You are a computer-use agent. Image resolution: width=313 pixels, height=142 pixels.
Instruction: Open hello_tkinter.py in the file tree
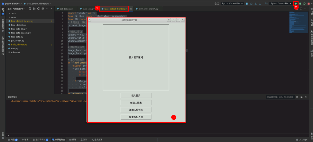click(x=30, y=45)
